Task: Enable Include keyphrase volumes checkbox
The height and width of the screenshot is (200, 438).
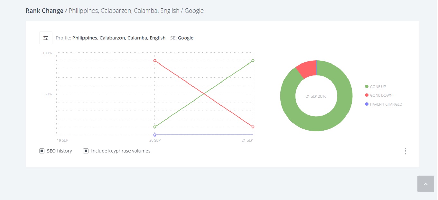Action: 86,151
